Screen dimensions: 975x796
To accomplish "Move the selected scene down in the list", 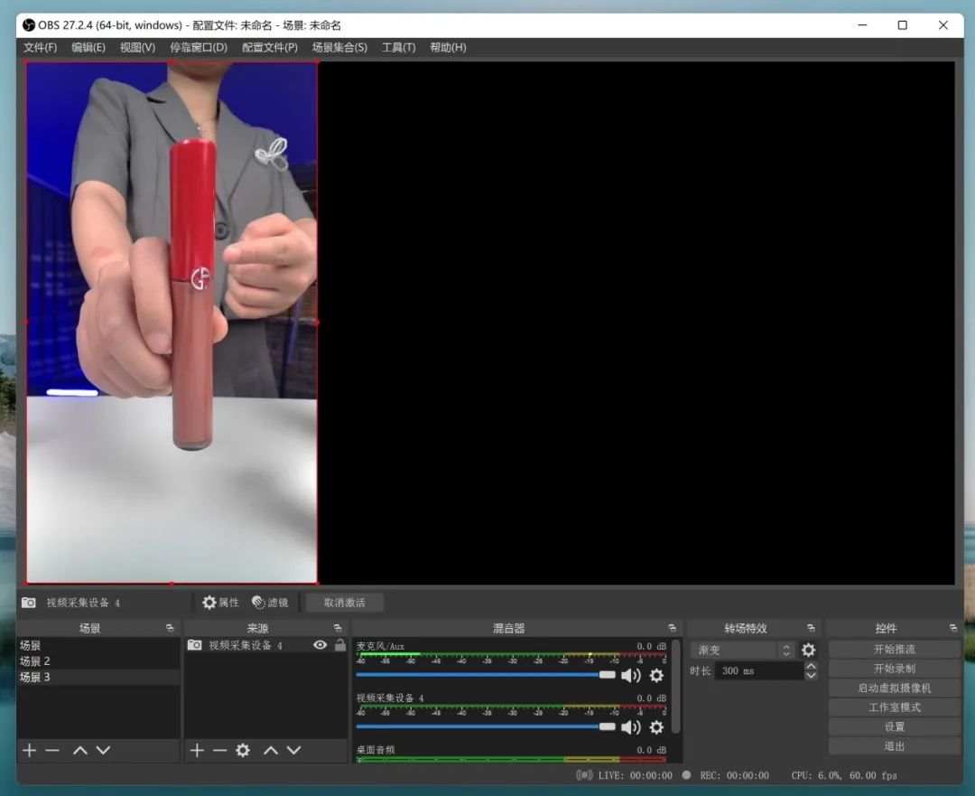I will 103,751.
